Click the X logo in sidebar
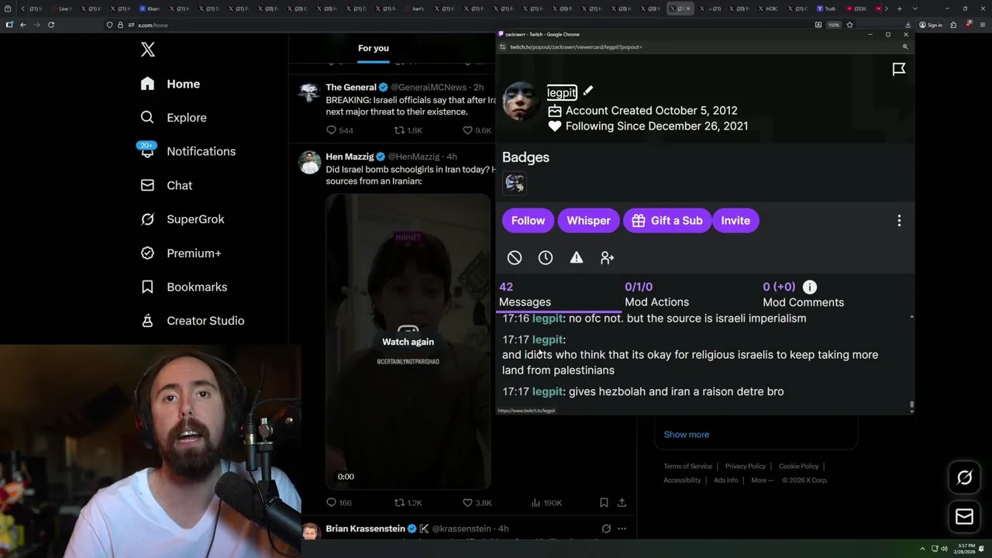Image resolution: width=992 pixels, height=558 pixels. click(x=148, y=50)
